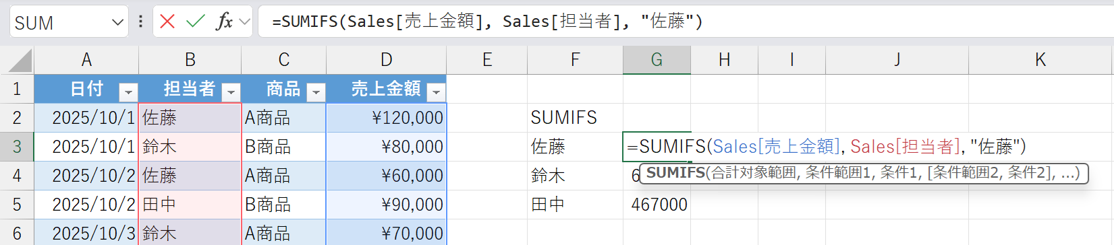Image resolution: width=1114 pixels, height=245 pixels.
Task: Click cell with ¥120,000
Action: point(386,118)
